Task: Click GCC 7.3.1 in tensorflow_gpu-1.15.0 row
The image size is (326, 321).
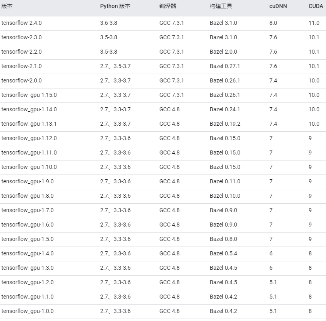Action: coord(172,95)
